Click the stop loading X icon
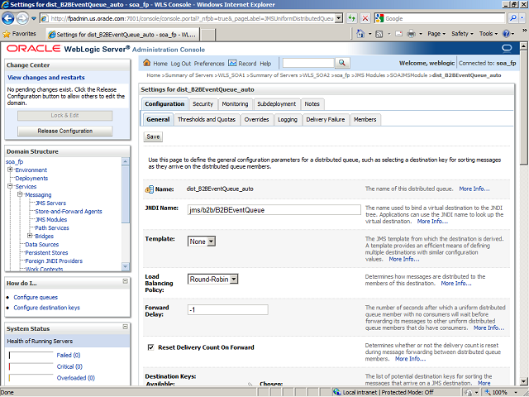Image resolution: width=529 pixels, height=397 pixels. click(366, 18)
